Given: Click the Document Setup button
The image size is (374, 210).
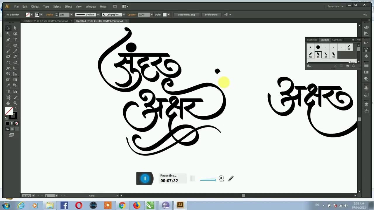Looking at the screenshot, I should pyautogui.click(x=186, y=15).
